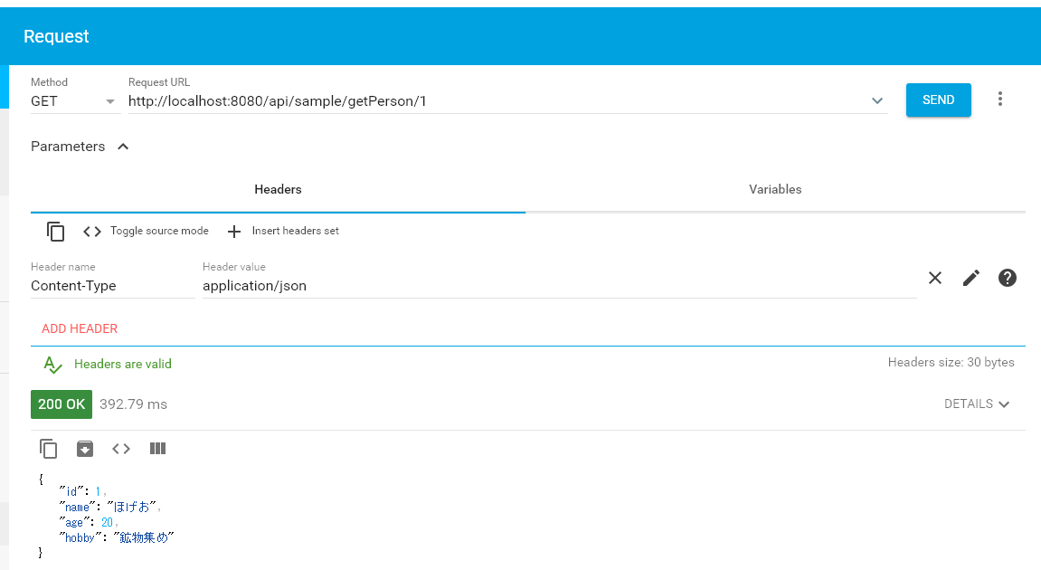This screenshot has height=570, width=1041.
Task: Toggle source mode for headers
Action: tap(146, 231)
